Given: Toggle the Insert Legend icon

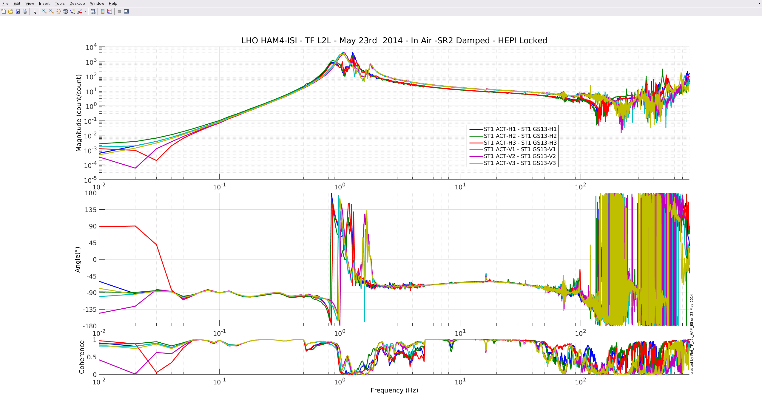Looking at the screenshot, I should coord(110,11).
